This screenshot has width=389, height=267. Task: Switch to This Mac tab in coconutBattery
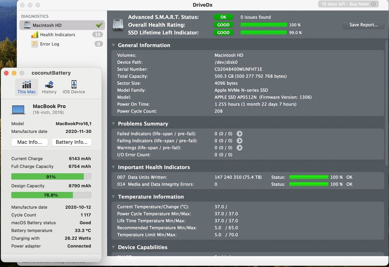point(26,87)
